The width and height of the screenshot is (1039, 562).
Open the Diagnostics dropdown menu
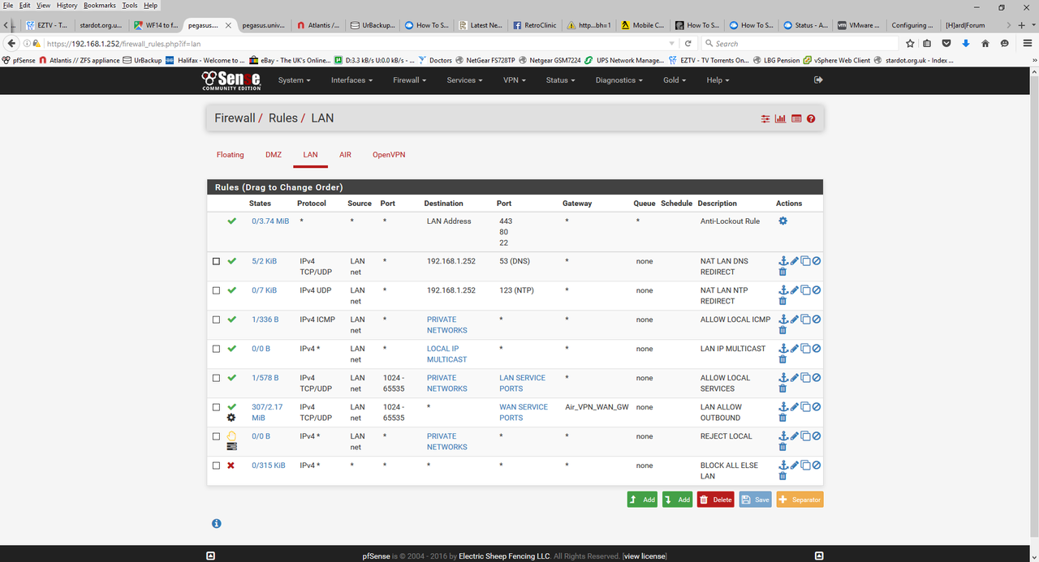tap(619, 80)
